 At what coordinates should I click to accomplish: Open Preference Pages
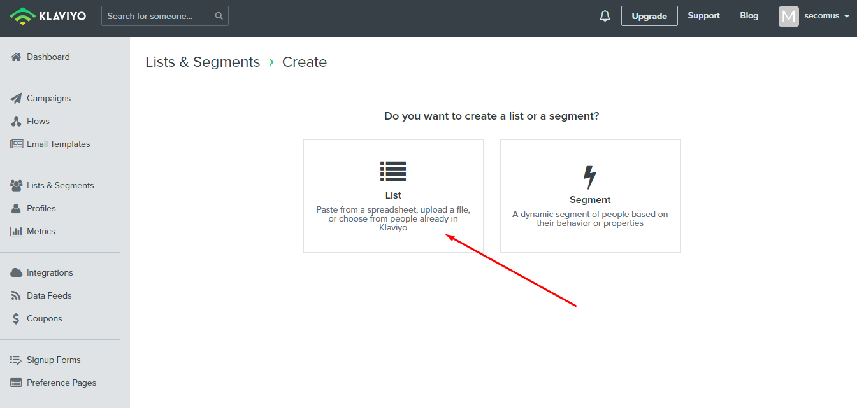click(x=61, y=383)
